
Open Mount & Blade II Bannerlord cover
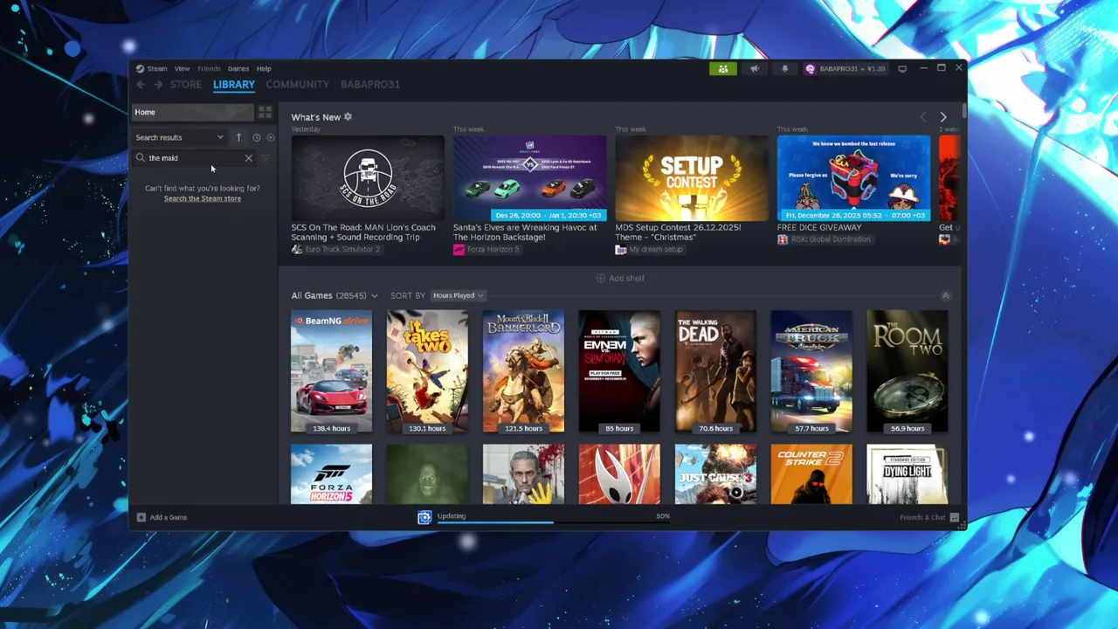click(x=523, y=371)
